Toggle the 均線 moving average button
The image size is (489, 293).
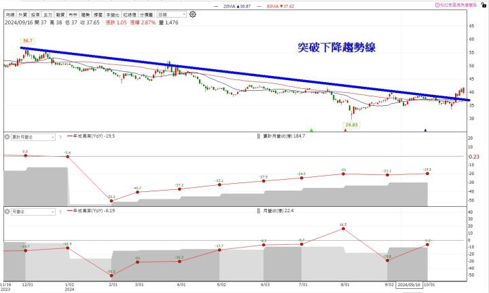pos(10,15)
